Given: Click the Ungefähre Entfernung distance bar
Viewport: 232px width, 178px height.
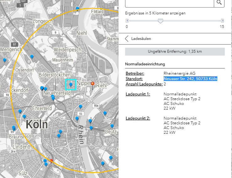Looking at the screenshot, I should click(175, 51).
